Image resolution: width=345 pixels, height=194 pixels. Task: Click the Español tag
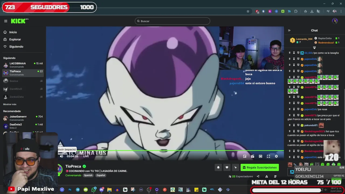(x=101, y=175)
